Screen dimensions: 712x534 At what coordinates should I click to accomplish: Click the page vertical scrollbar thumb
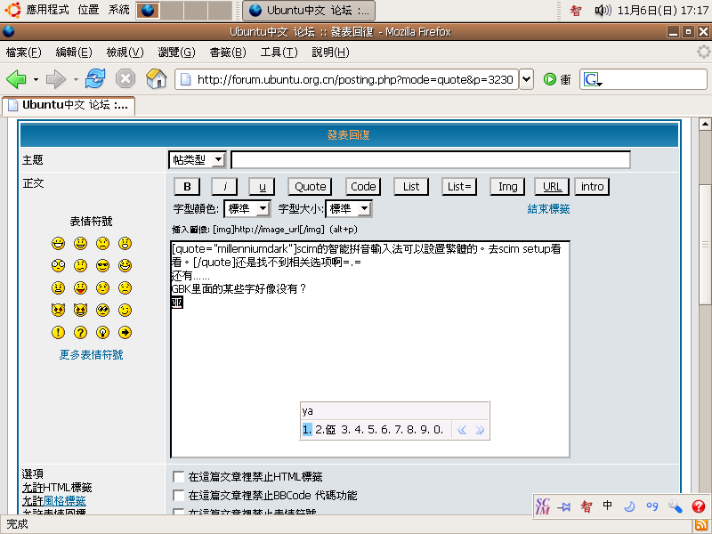(x=705, y=244)
